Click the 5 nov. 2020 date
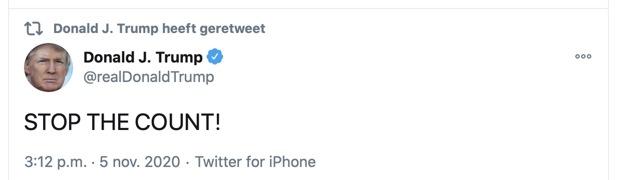The width and height of the screenshot is (620, 180). tap(139, 162)
